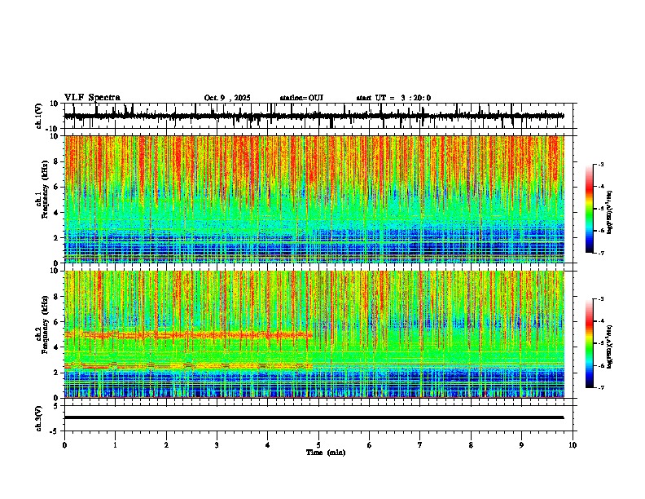Click inside the ch.1 frequency spectrogram
Screen dimensions: 645x499
coord(314,199)
